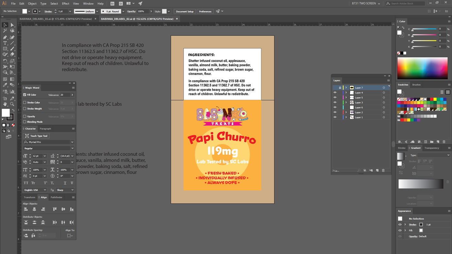This screenshot has height=254, width=452.
Task: Select the Direct Selection tool
Action: click(x=12, y=25)
